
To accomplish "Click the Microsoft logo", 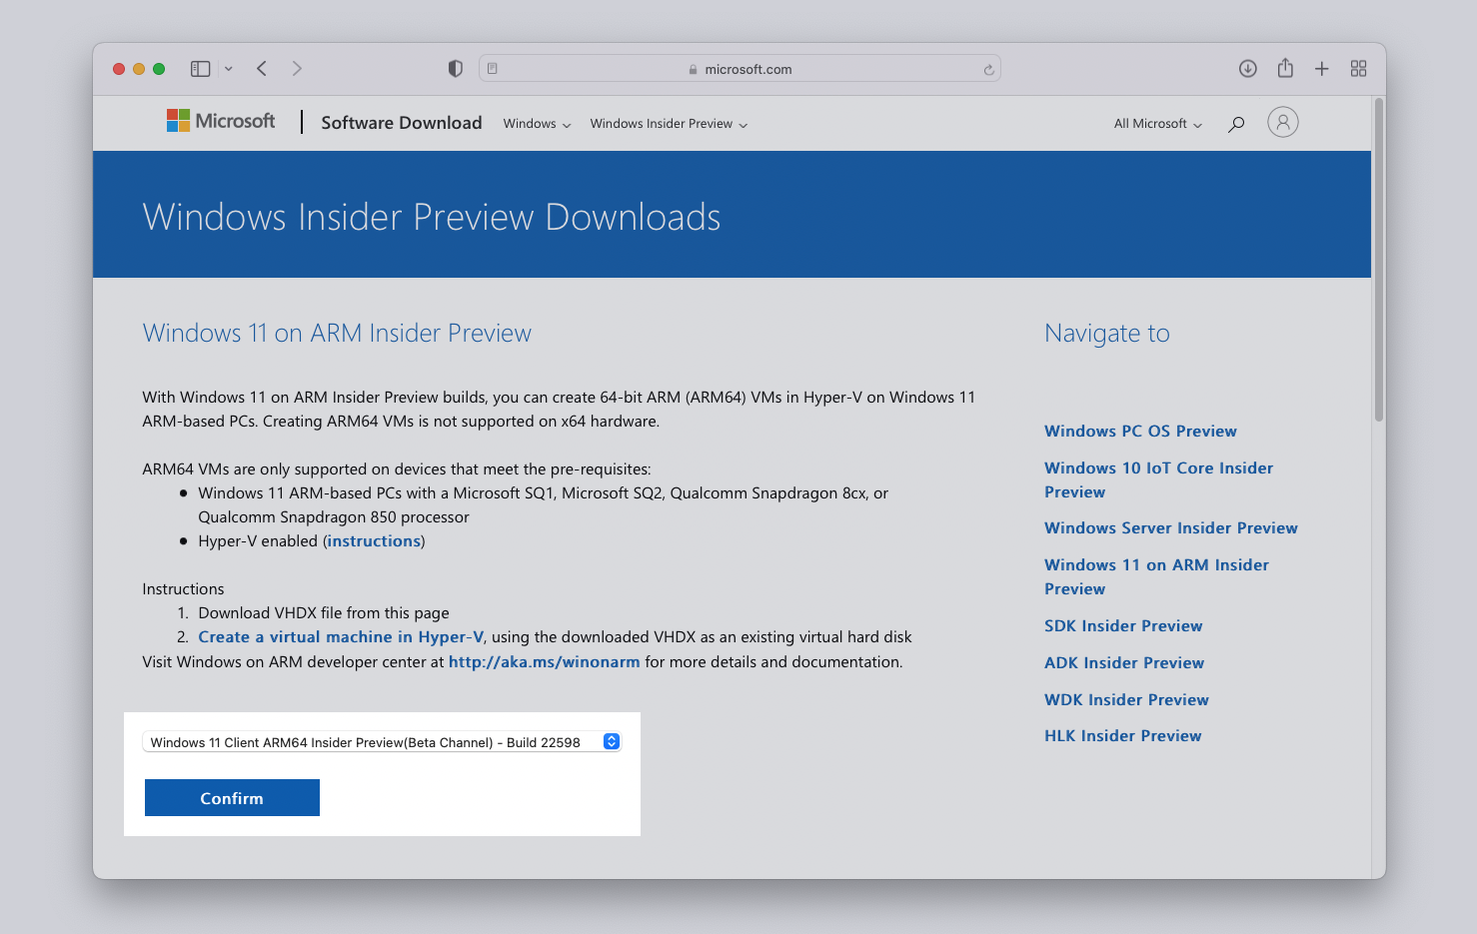I will (x=221, y=121).
